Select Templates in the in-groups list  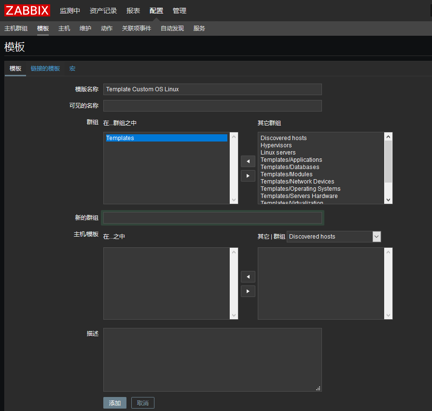point(167,138)
